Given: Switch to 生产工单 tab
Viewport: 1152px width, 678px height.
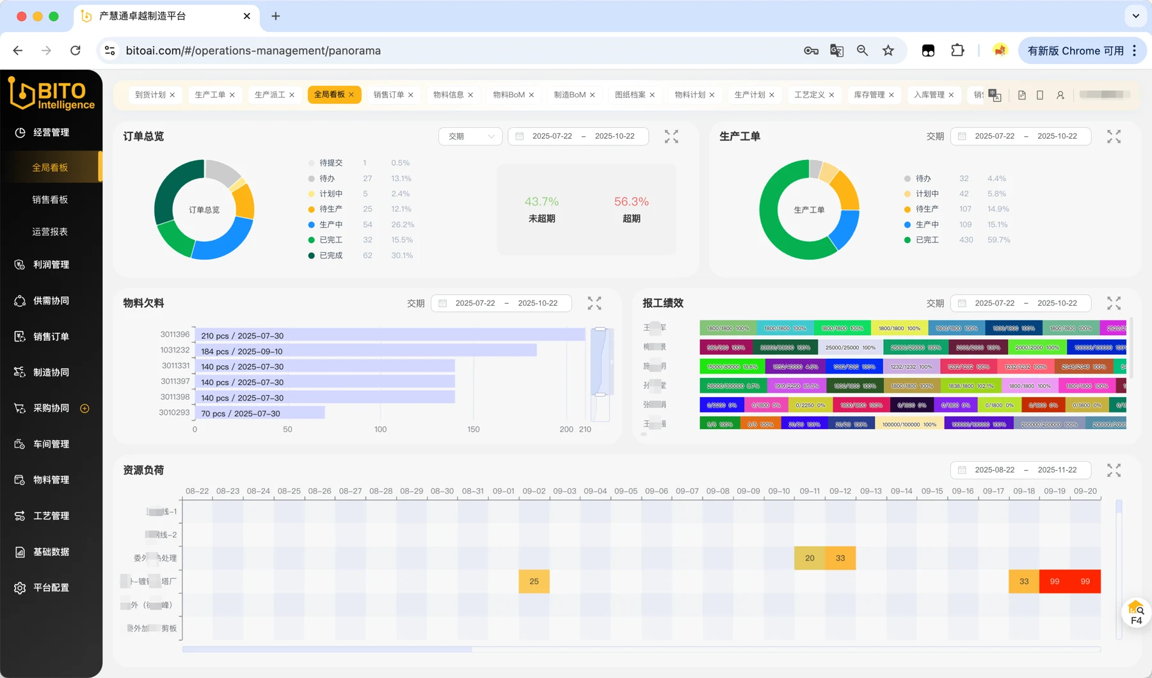Looking at the screenshot, I should coord(209,95).
